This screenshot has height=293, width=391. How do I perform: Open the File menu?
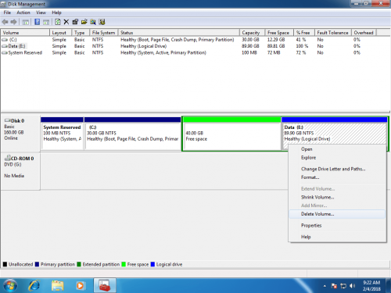[x=7, y=13]
